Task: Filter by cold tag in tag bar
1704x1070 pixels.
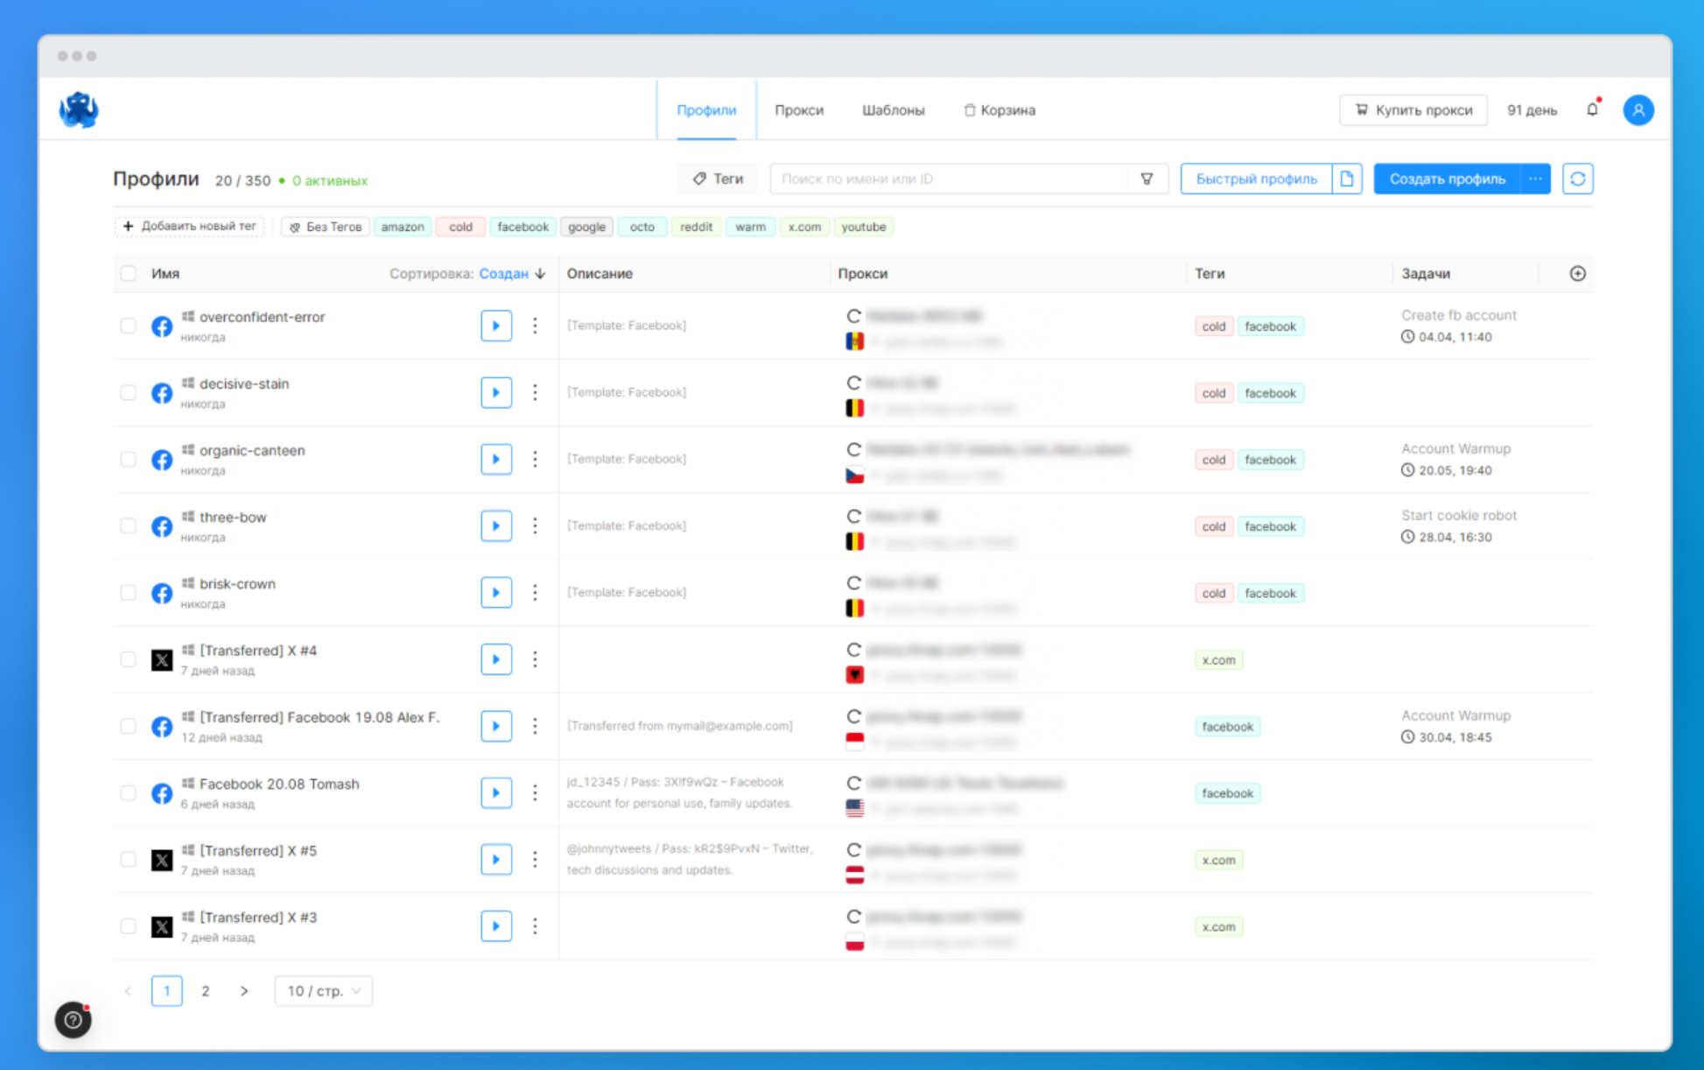Action: (460, 227)
